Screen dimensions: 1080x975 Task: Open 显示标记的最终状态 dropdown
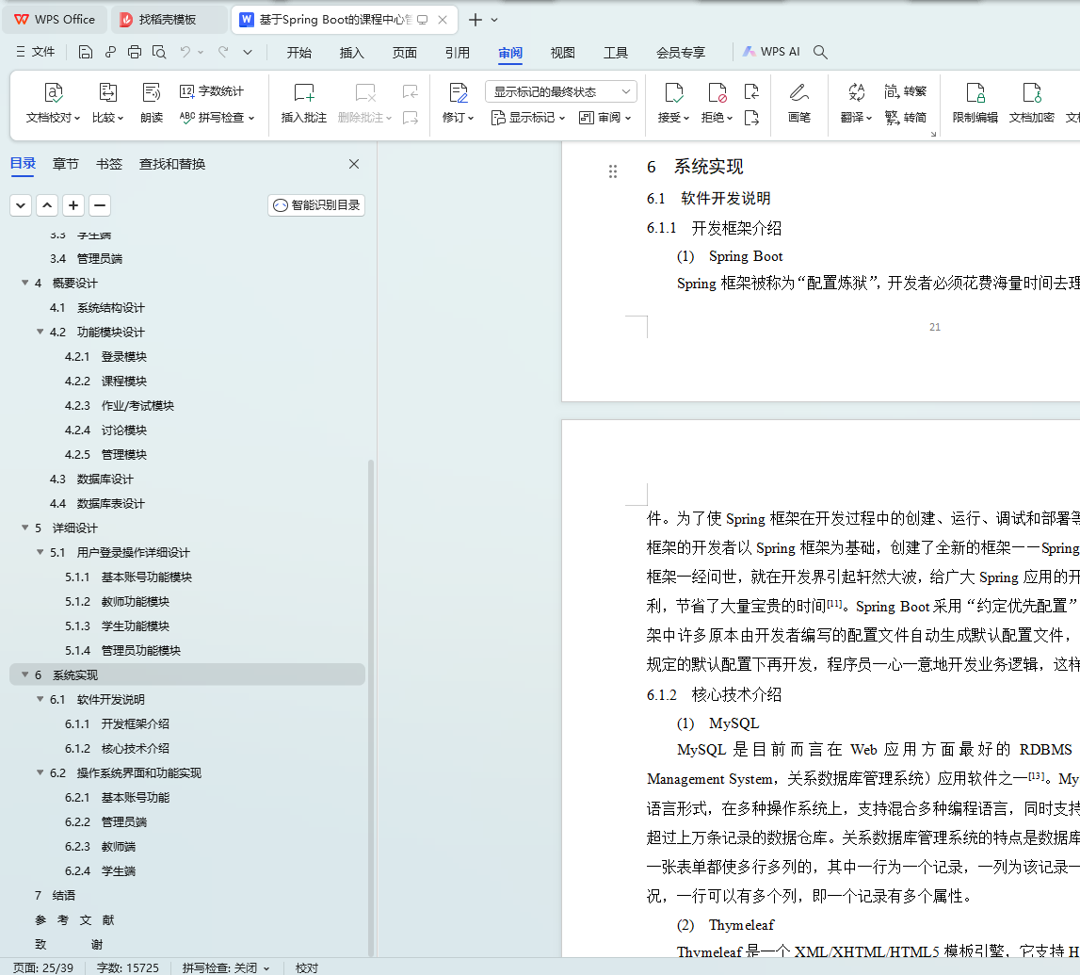click(560, 91)
